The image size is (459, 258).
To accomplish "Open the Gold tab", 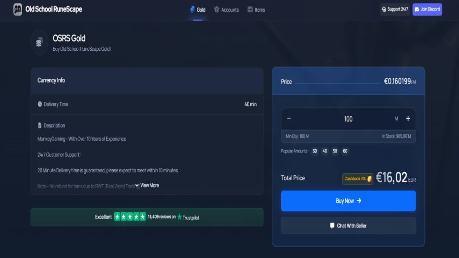I will 197,10.
